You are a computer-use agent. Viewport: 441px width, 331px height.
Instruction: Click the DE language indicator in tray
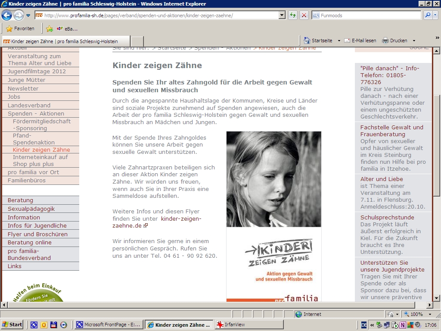click(363, 325)
